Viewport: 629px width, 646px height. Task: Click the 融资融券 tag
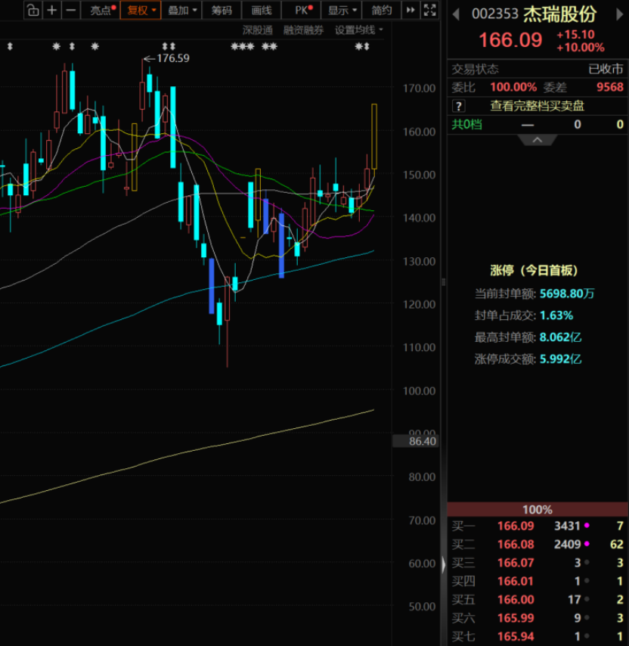click(x=303, y=30)
